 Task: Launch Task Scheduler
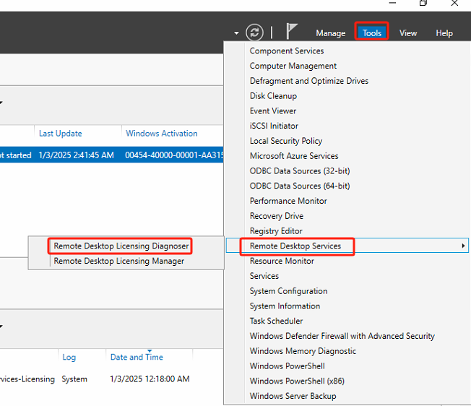[x=276, y=321]
